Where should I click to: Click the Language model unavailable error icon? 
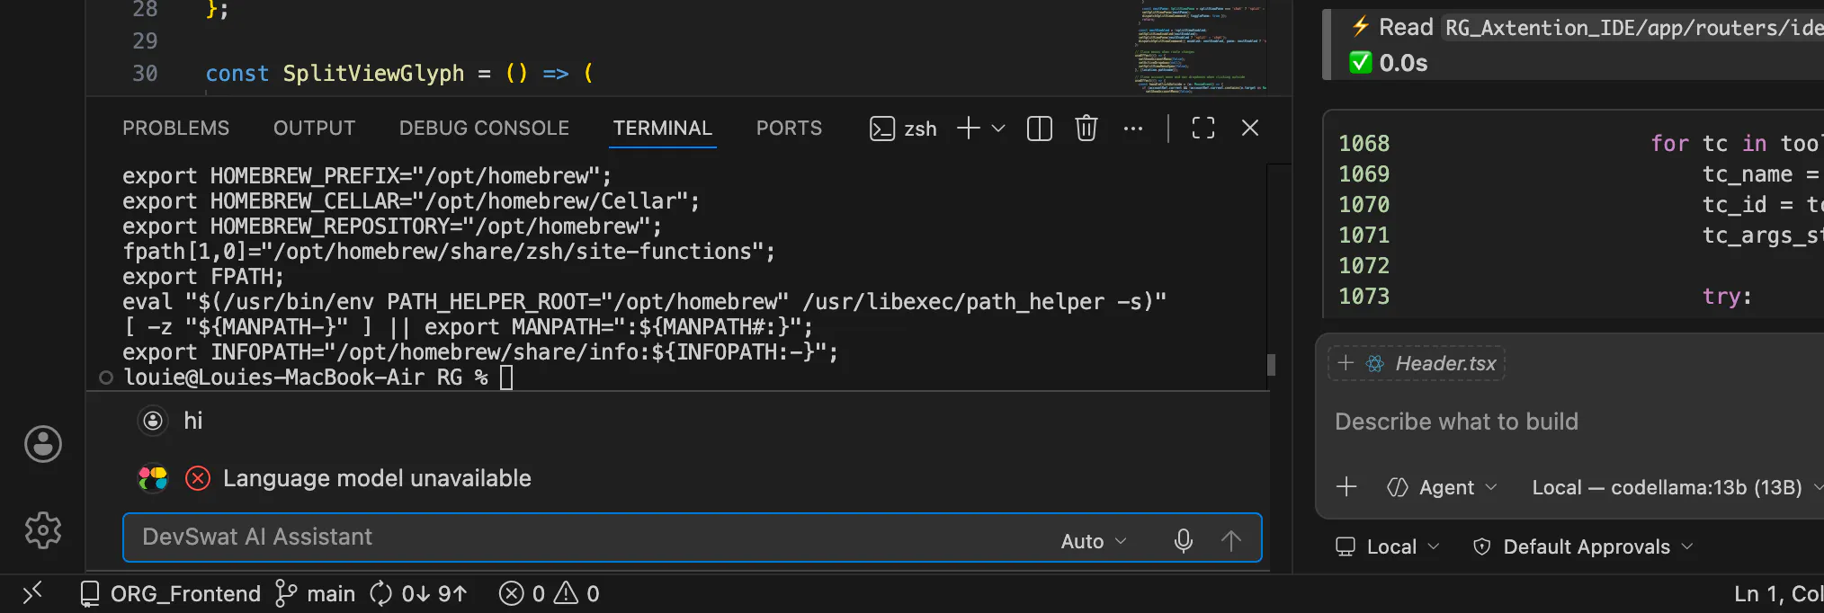[x=198, y=478]
